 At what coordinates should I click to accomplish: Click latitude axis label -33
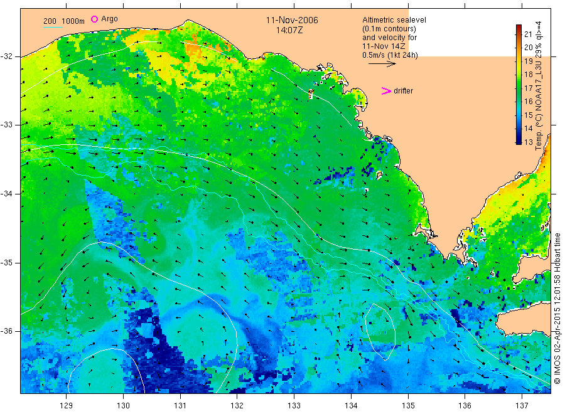coord(6,125)
